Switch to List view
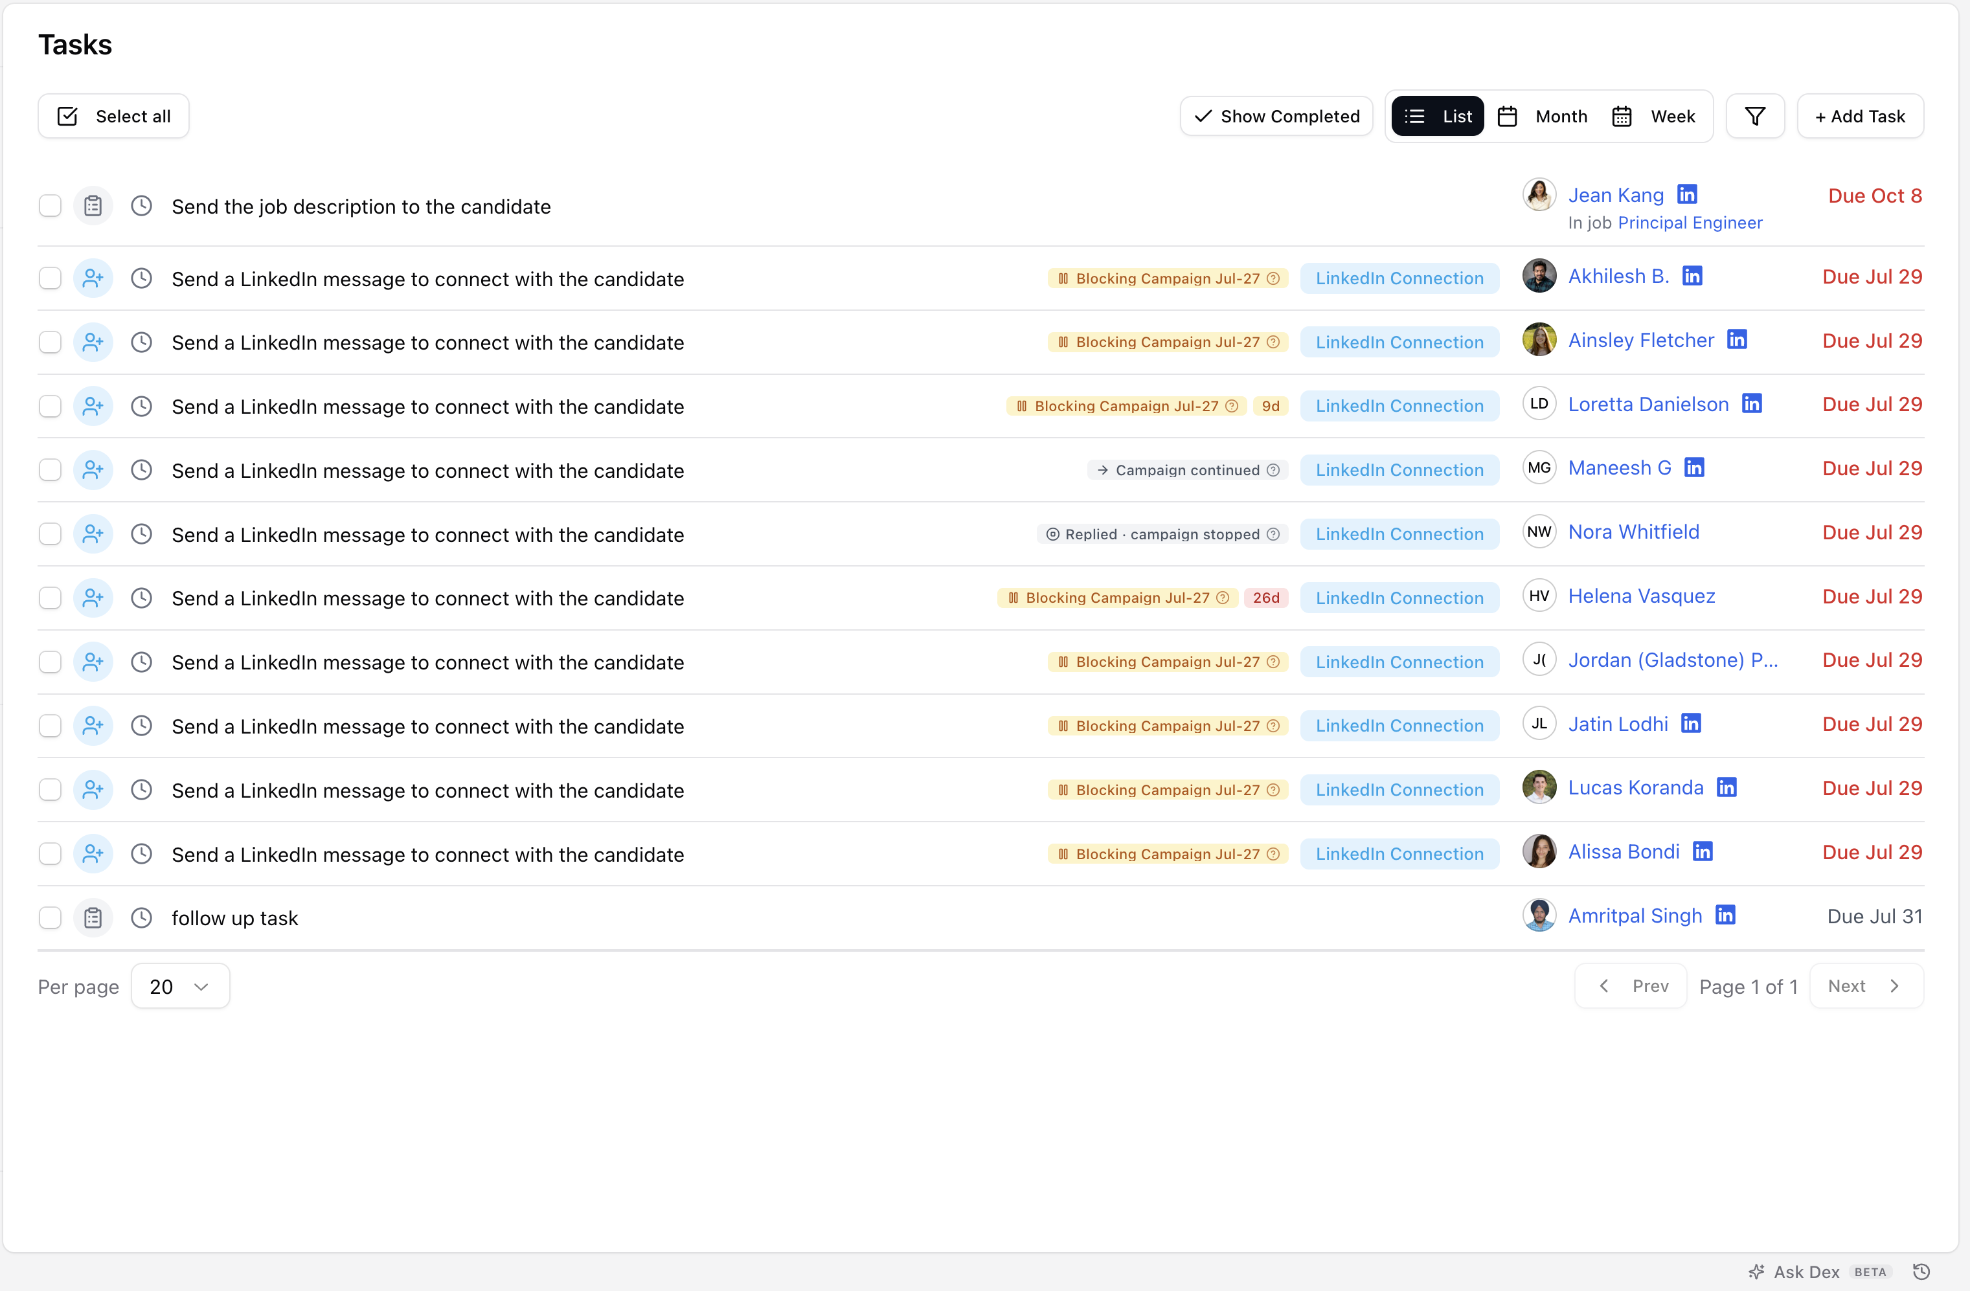1970x1291 pixels. click(x=1438, y=116)
